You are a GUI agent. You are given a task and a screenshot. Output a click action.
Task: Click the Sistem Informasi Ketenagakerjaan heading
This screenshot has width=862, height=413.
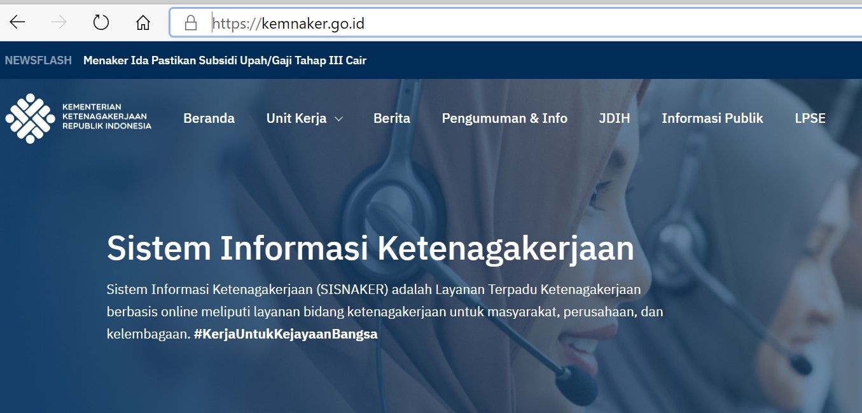tap(370, 248)
